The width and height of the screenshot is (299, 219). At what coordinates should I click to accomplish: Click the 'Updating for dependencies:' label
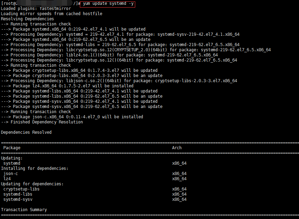32,184
